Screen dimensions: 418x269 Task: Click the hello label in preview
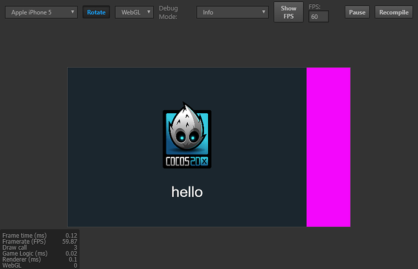click(187, 192)
